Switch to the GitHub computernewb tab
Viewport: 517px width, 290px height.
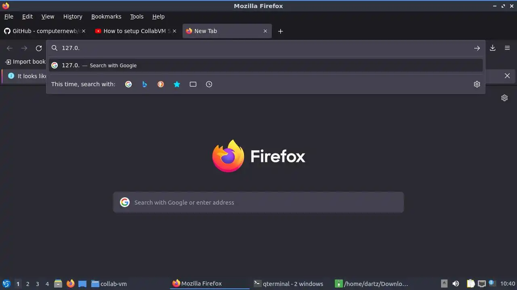pos(45,31)
